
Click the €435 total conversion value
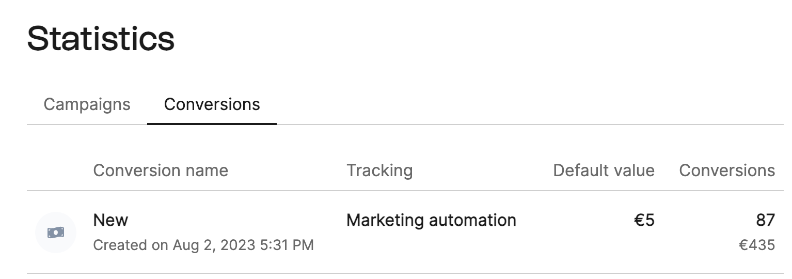pos(757,244)
